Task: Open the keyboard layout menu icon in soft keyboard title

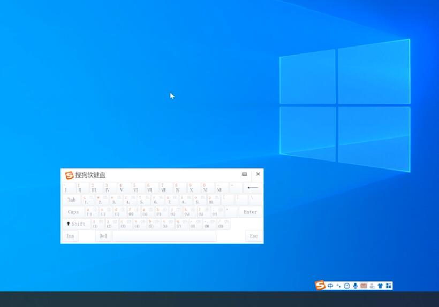Action: pyautogui.click(x=245, y=174)
